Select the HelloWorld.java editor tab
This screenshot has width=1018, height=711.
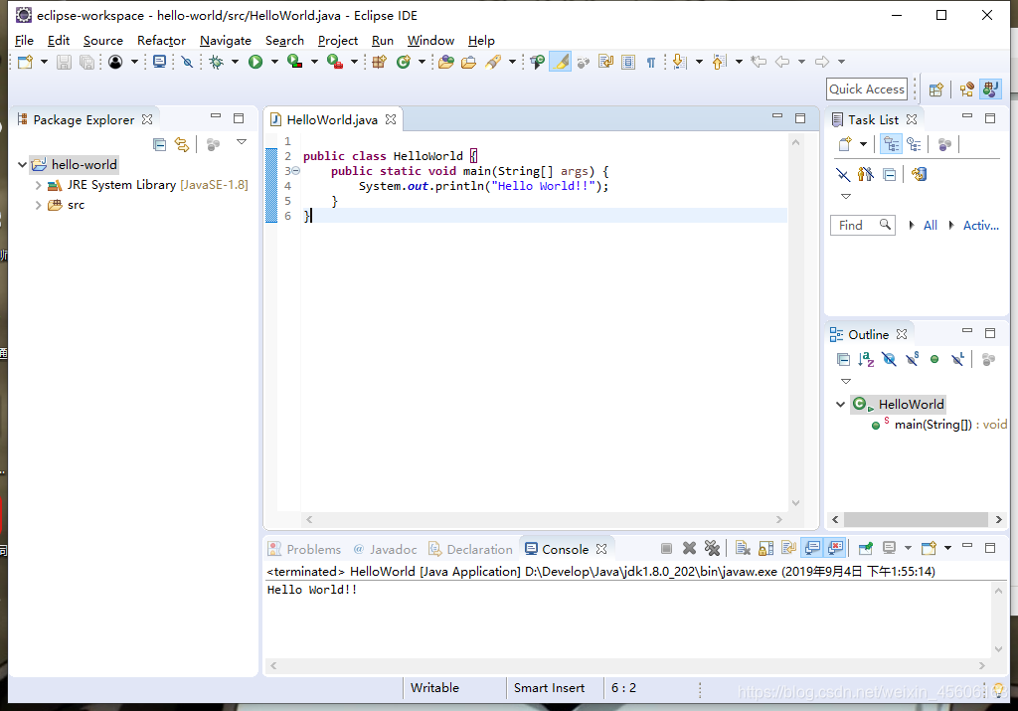click(333, 120)
